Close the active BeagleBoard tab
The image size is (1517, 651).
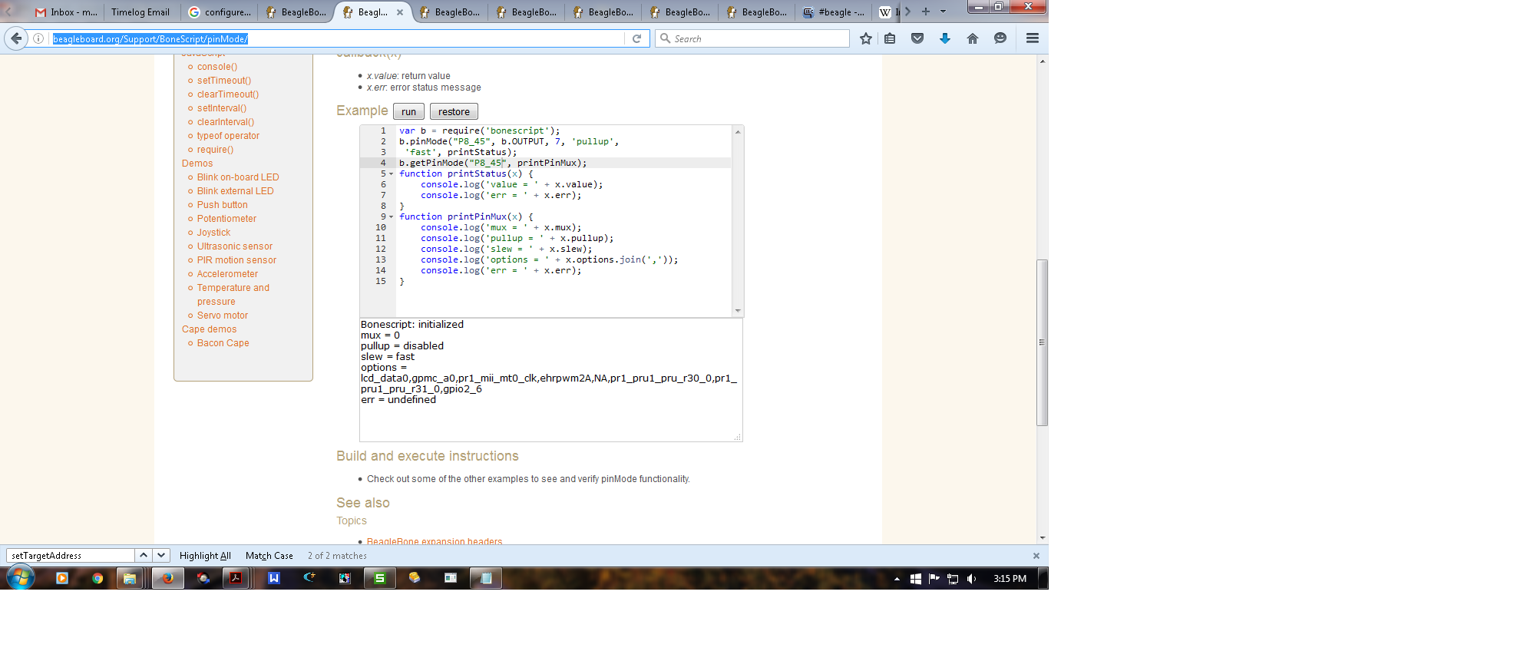(400, 12)
